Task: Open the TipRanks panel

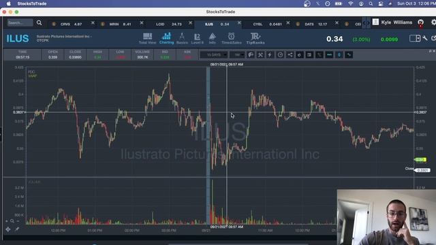Action: pos(255,39)
